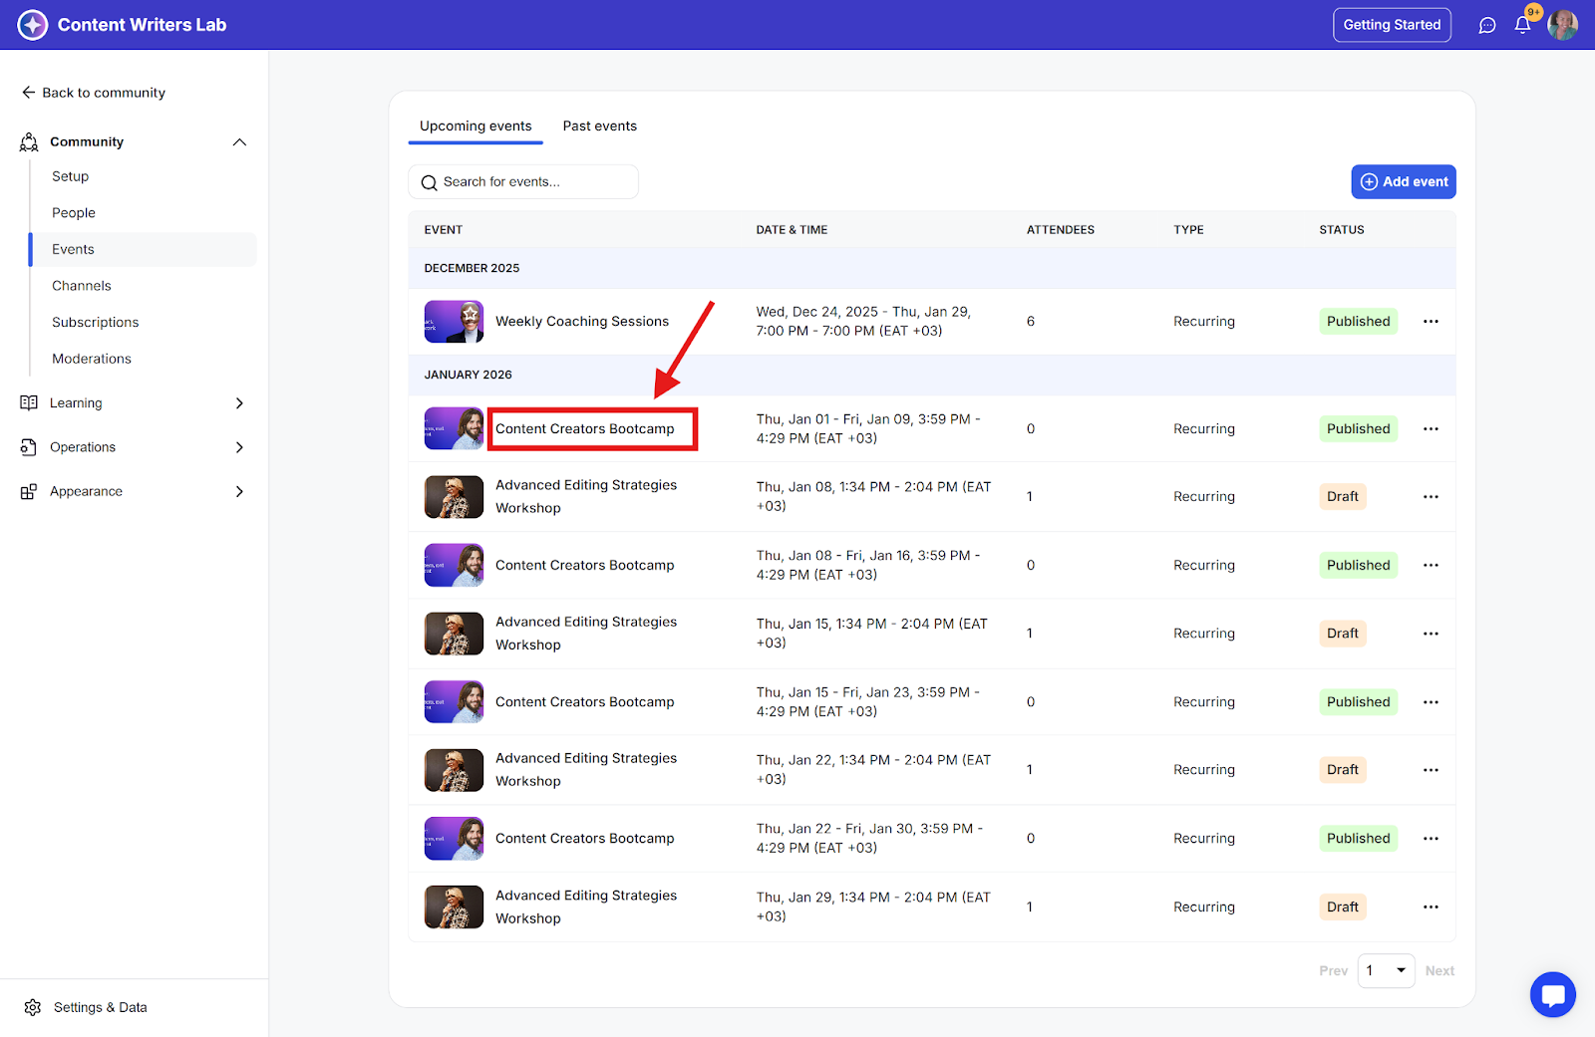Viewport: 1595px width, 1037px height.
Task: Open more options for Weekly Coaching Sessions
Action: tap(1431, 322)
